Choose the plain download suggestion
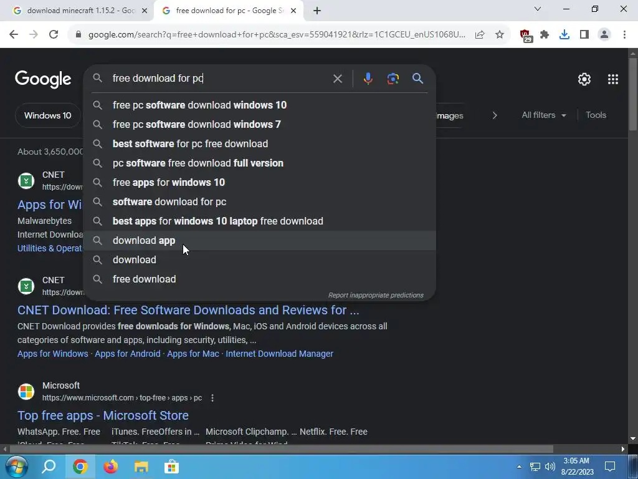 (260, 260)
